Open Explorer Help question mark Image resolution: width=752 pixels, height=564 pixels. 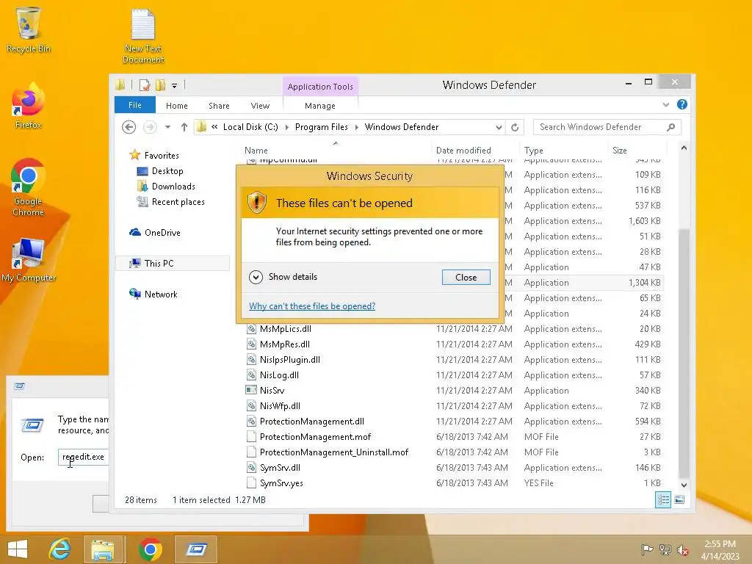click(x=682, y=104)
